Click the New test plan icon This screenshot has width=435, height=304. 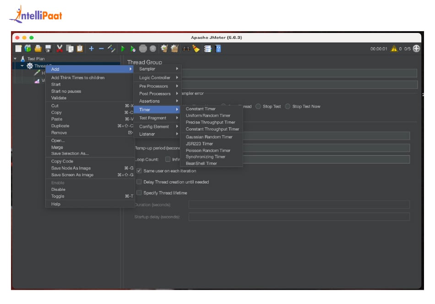18,49
